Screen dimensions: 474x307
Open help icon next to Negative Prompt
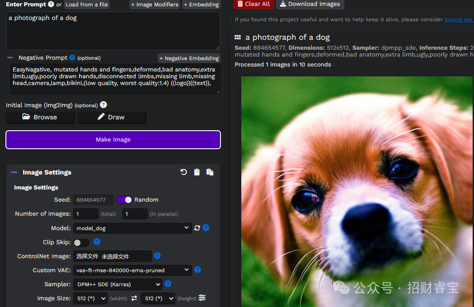[72, 57]
